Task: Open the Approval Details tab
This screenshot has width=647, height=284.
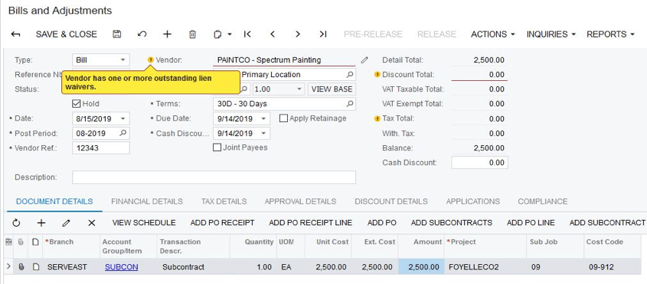Action: click(300, 202)
